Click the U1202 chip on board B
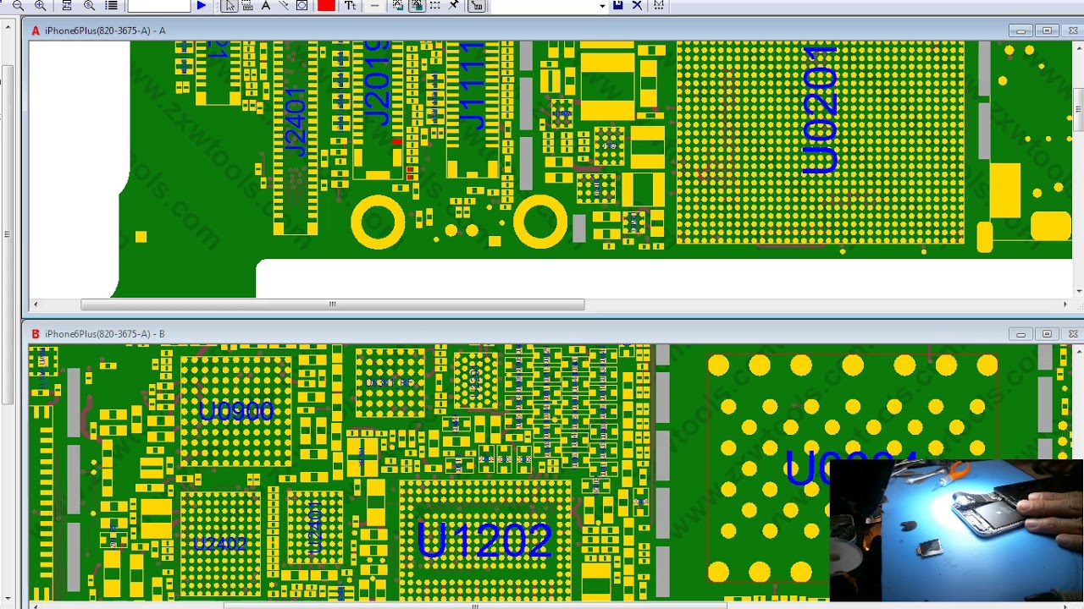Image resolution: width=1084 pixels, height=609 pixels. [485, 540]
